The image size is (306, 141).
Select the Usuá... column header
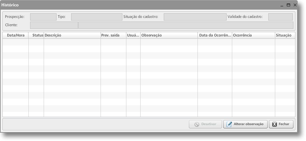(x=133, y=35)
